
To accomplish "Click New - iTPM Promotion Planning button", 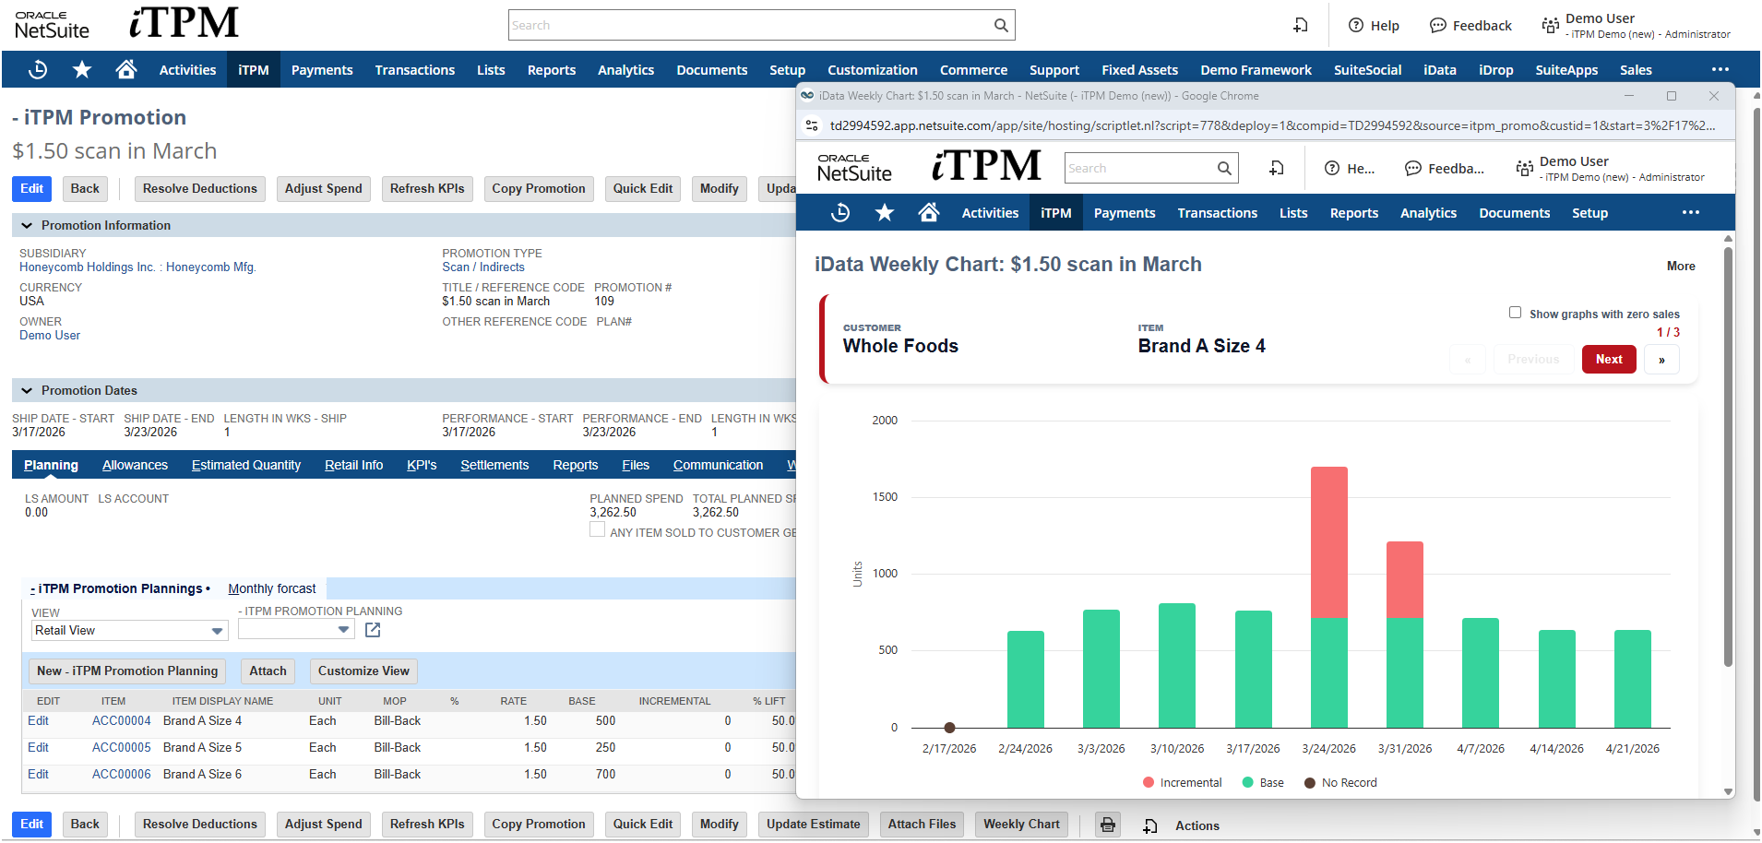I will click(x=127, y=671).
